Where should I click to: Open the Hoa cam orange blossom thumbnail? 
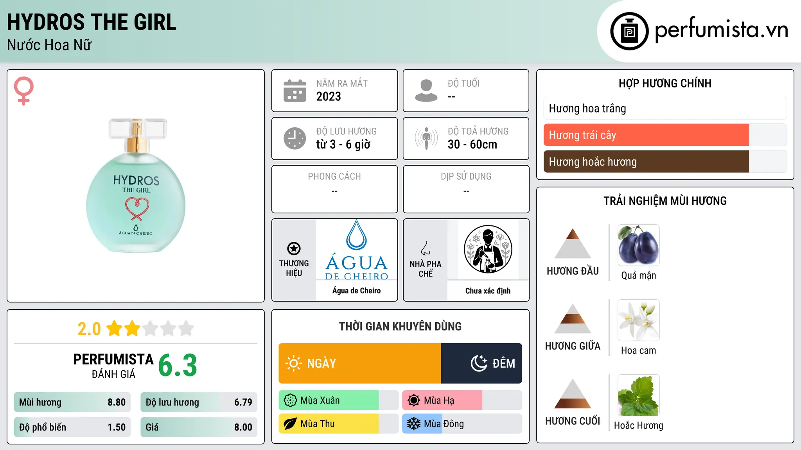pyautogui.click(x=639, y=320)
